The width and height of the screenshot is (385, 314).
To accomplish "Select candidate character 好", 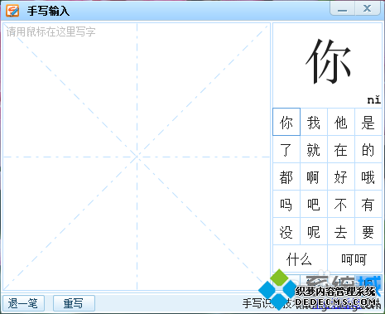I will pyautogui.click(x=341, y=176).
